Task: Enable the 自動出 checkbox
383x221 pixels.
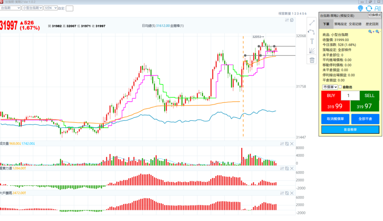Action: pyautogui.click(x=340, y=87)
